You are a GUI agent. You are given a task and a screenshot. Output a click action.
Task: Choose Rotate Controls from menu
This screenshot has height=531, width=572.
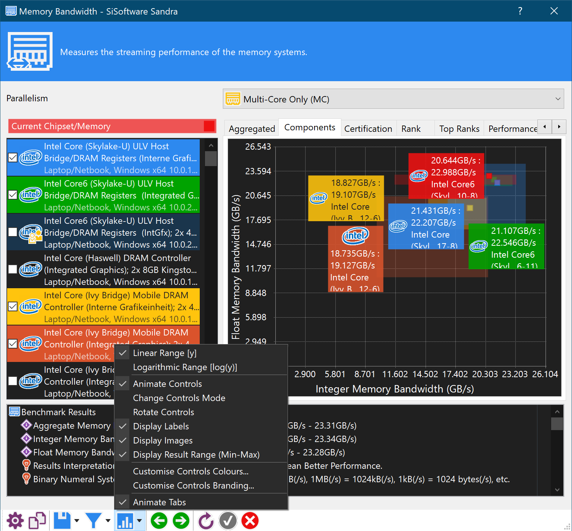201,412
